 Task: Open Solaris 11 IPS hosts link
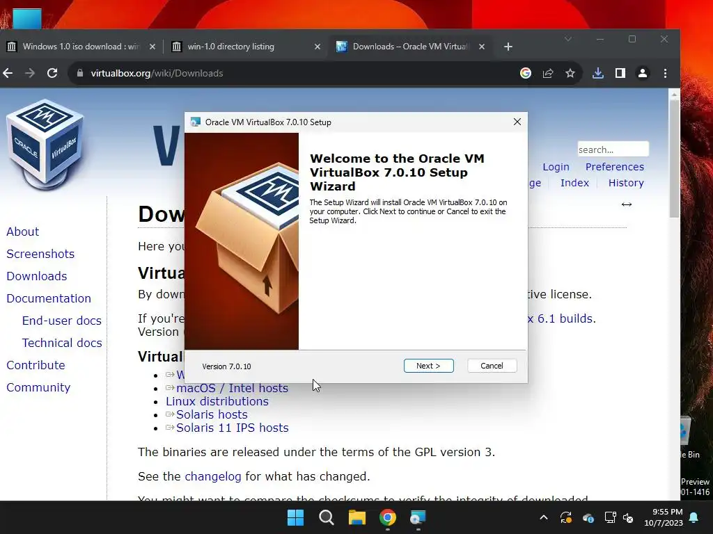coord(233,428)
